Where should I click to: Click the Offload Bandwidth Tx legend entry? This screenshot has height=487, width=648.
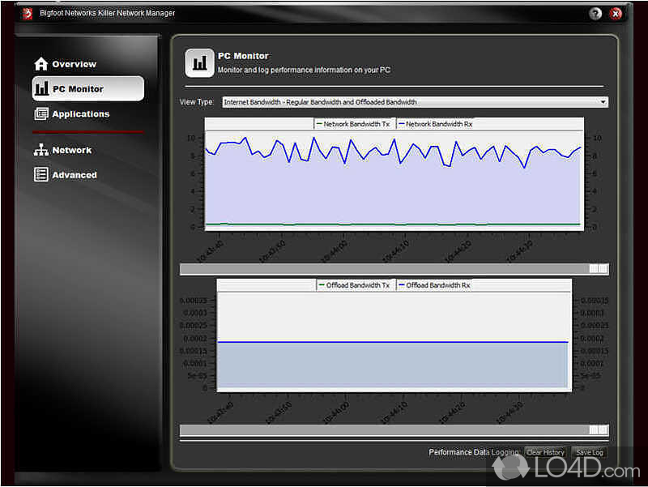[354, 285]
